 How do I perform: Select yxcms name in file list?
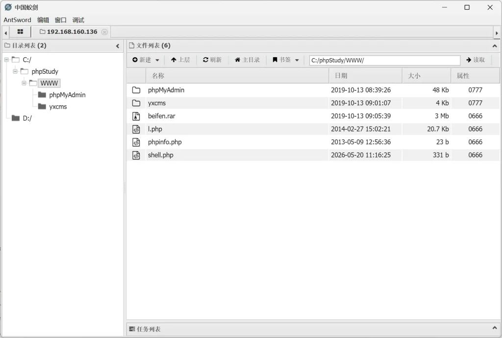[x=157, y=103]
